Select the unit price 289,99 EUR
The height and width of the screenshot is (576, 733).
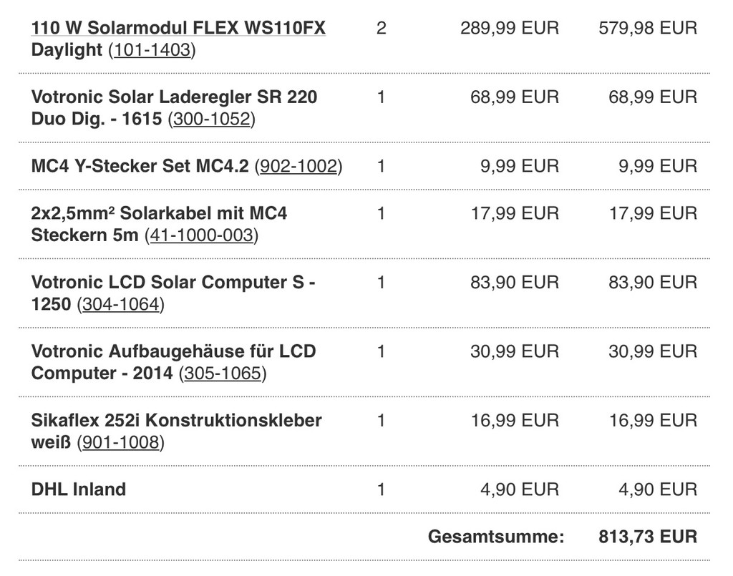510,28
